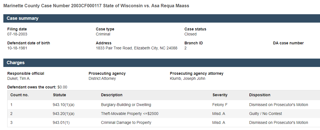Click statute 943.01(1) in count 3
Viewport: 320px width, 130px height.
coord(61,123)
